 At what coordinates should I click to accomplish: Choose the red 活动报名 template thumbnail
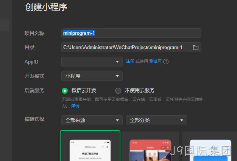click(x=150, y=146)
